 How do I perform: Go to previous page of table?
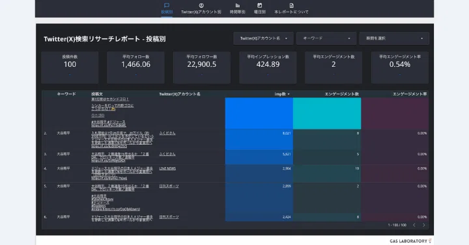[x=414, y=225]
